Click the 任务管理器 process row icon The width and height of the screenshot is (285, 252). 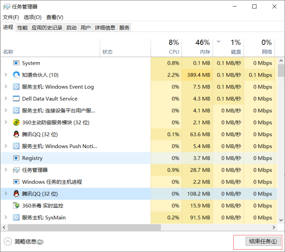pyautogui.click(x=16, y=170)
